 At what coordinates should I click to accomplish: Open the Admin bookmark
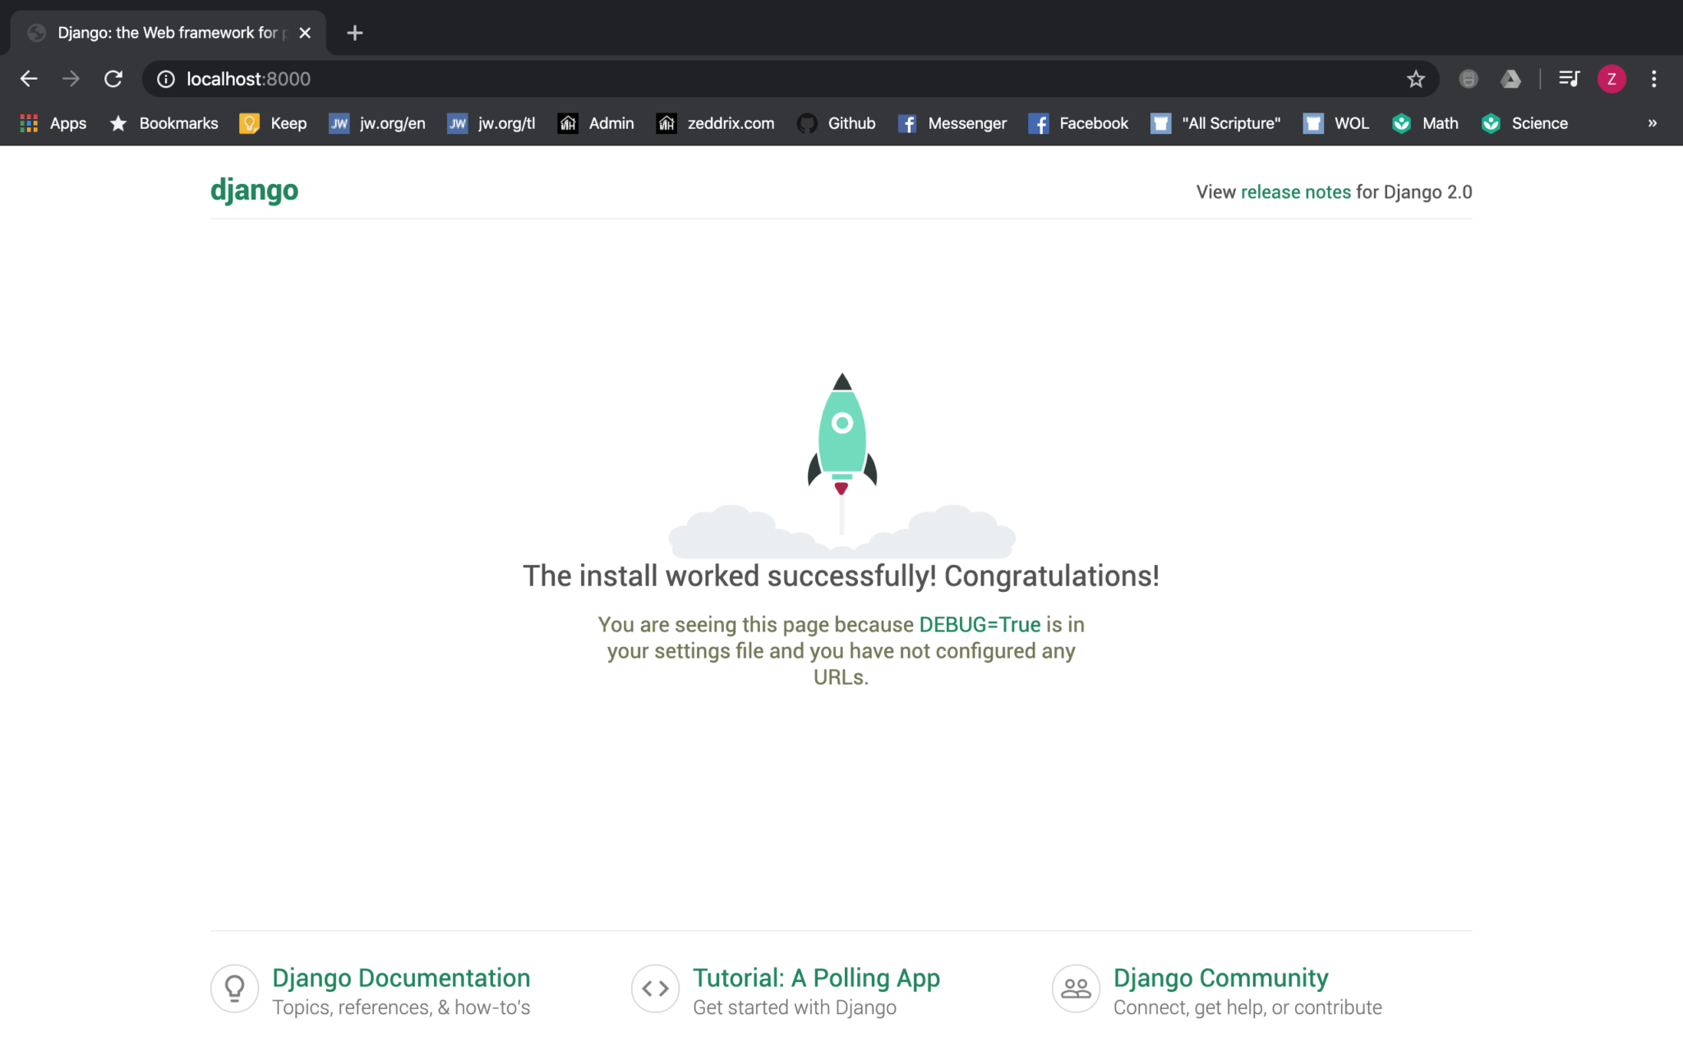[x=597, y=123]
